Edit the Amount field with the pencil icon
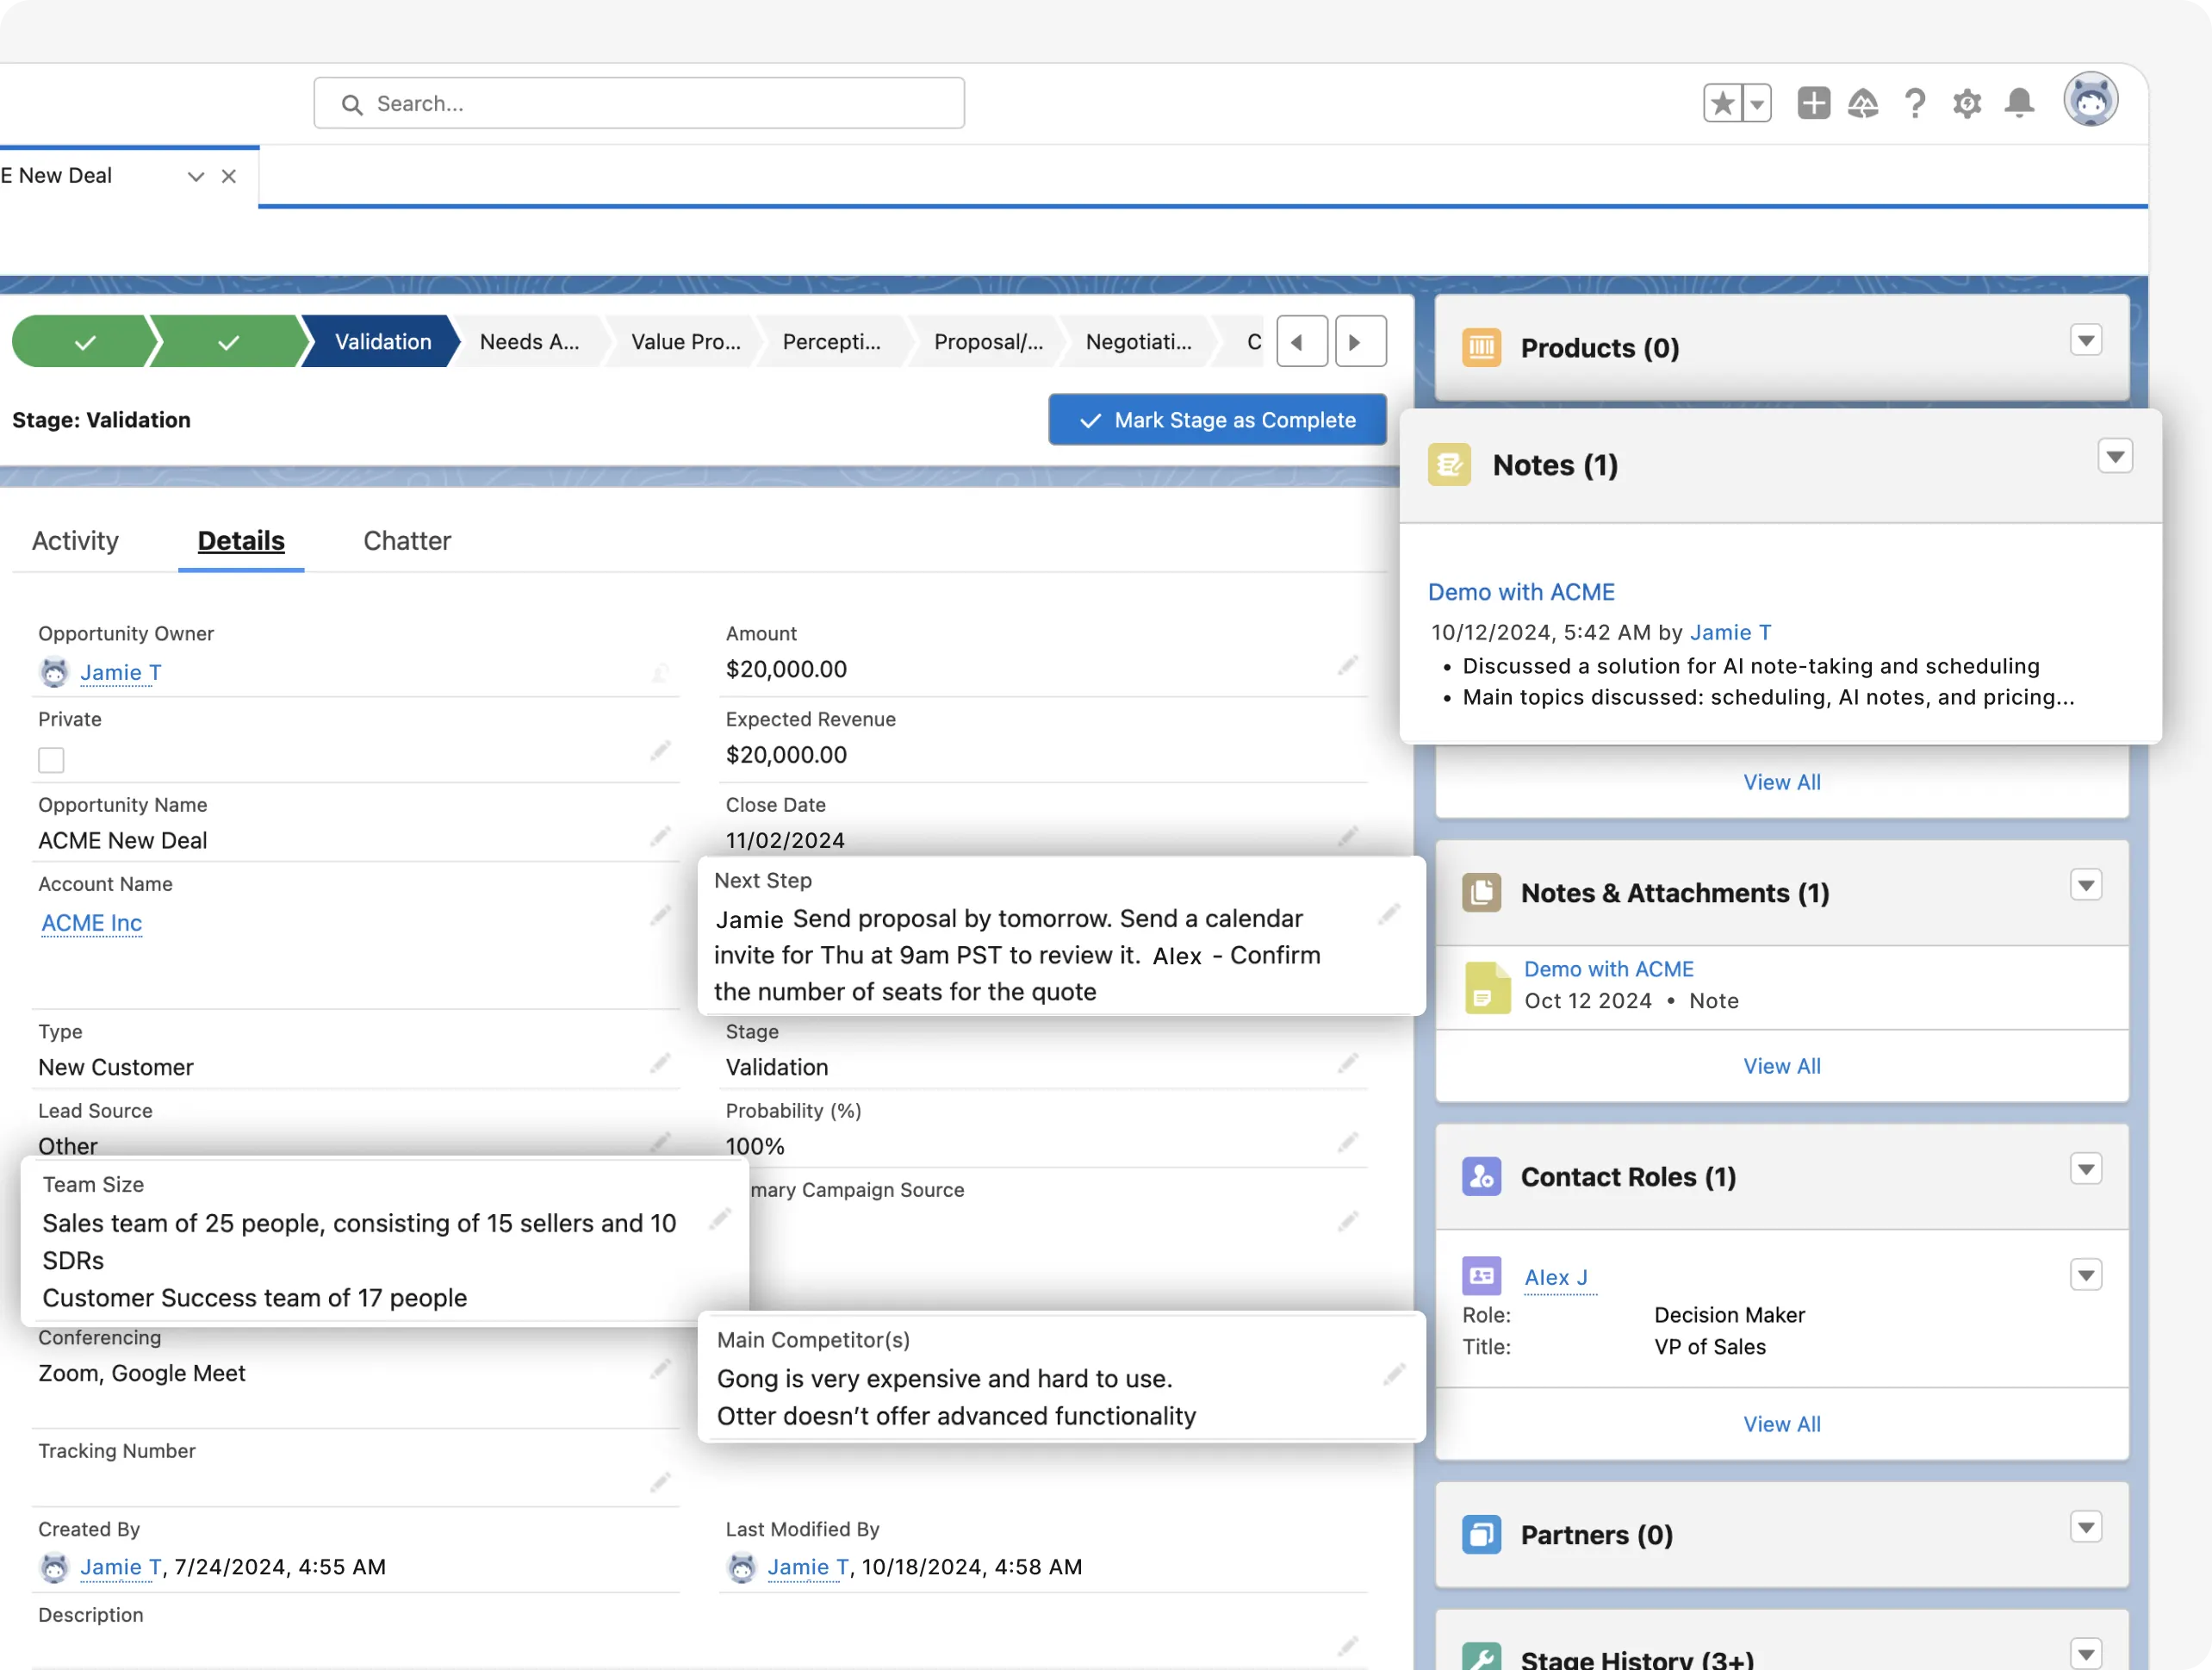This screenshot has height=1670, width=2212. [1347, 664]
